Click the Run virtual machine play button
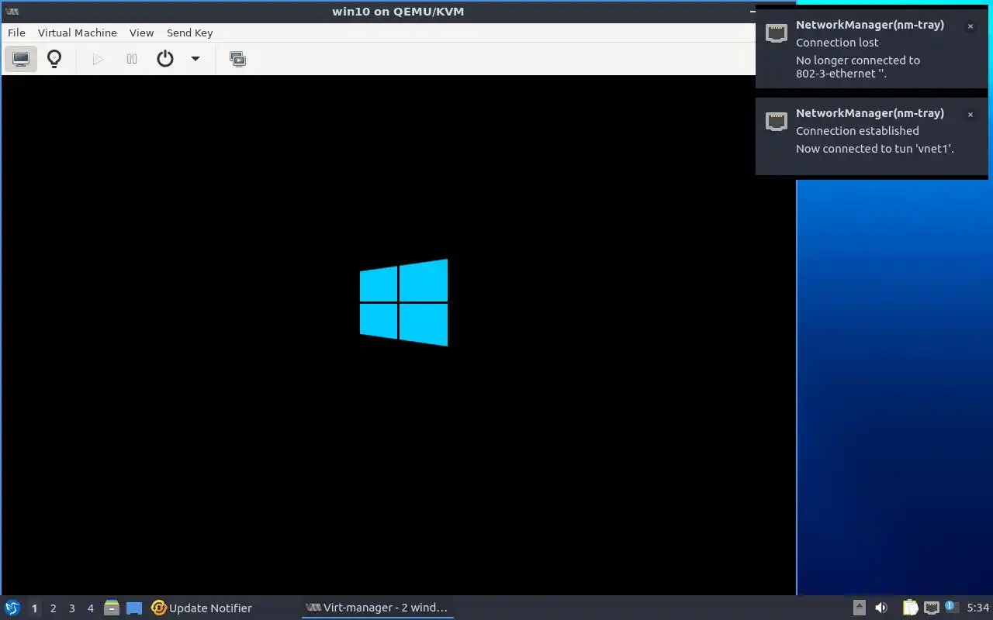 (98, 59)
